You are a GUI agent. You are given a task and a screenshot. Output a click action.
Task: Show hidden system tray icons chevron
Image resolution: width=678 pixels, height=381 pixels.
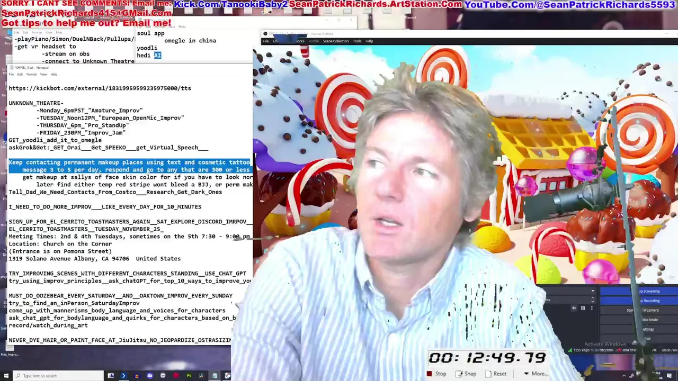coord(625,376)
